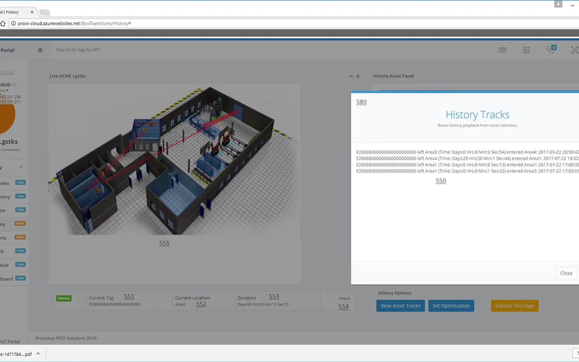
Task: Open the sidebar item ending in "rts"
Action: click(13, 237)
